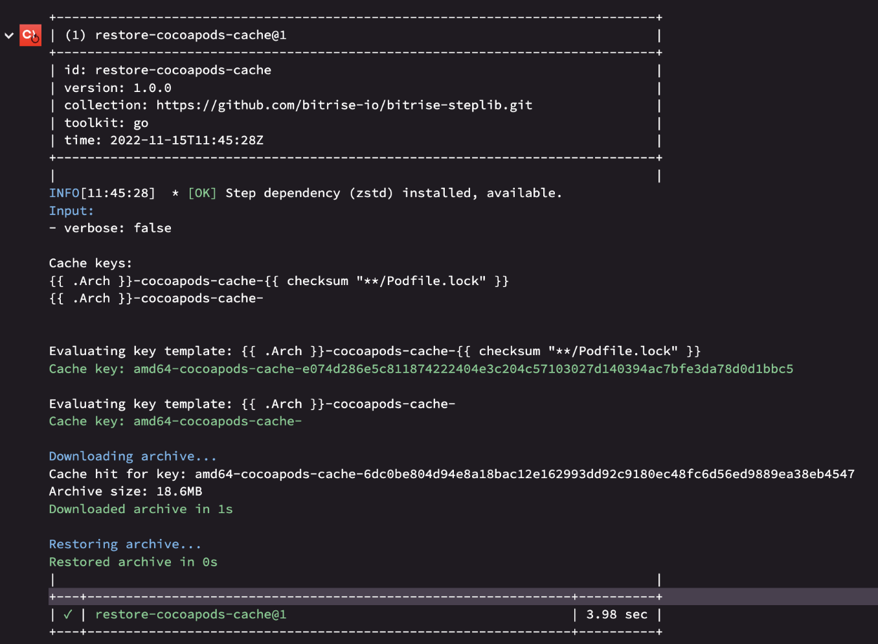Click the '3.98 sec' duration value
Screen dimensions: 878x644
617,614
